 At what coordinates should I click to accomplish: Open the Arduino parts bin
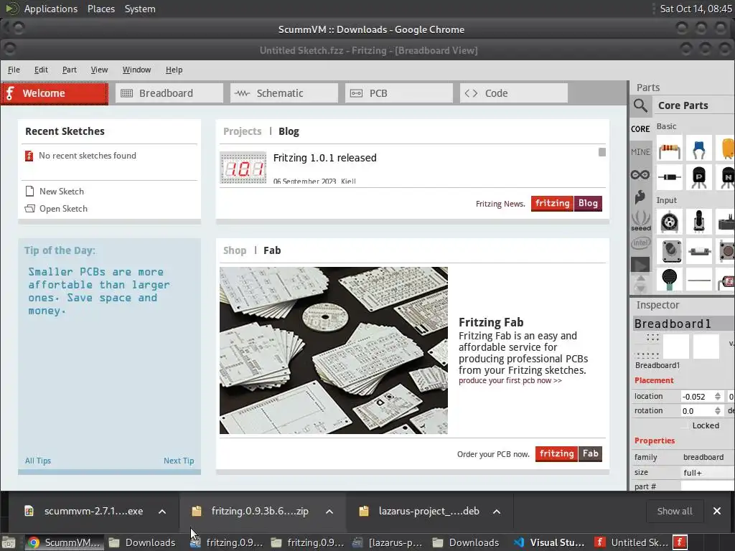pos(640,175)
